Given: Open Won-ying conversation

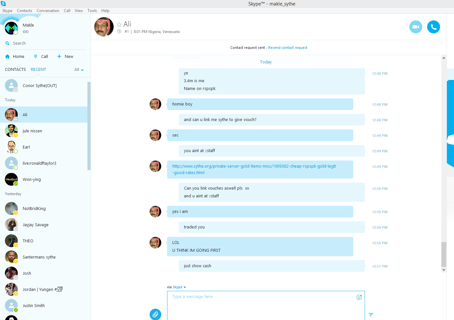Looking at the screenshot, I should click(x=44, y=179).
